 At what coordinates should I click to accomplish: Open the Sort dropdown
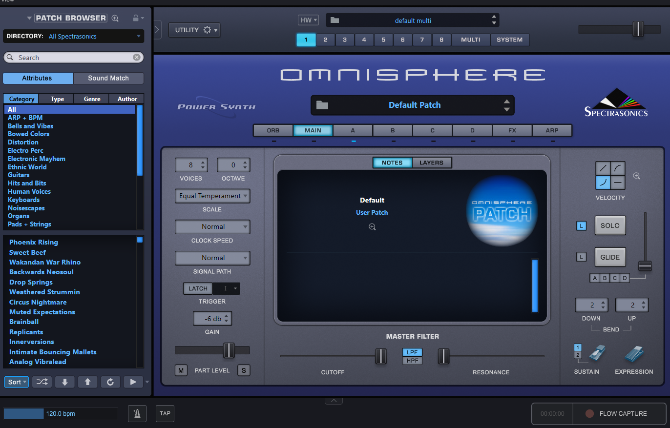[17, 382]
